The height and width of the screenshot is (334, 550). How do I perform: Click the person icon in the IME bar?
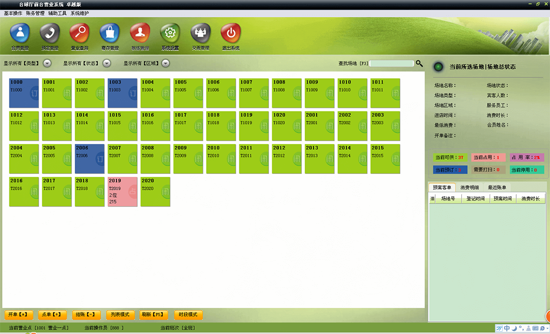click(x=528, y=329)
